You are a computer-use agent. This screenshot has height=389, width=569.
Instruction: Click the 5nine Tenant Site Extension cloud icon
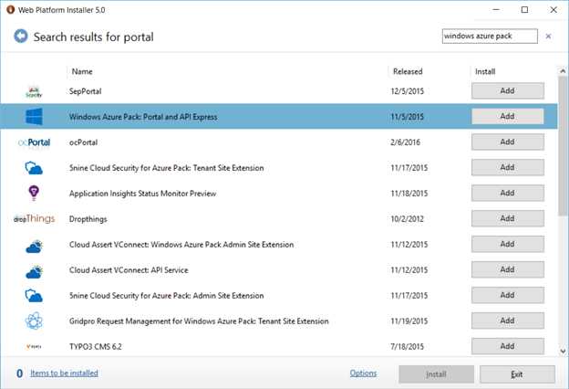(x=34, y=168)
